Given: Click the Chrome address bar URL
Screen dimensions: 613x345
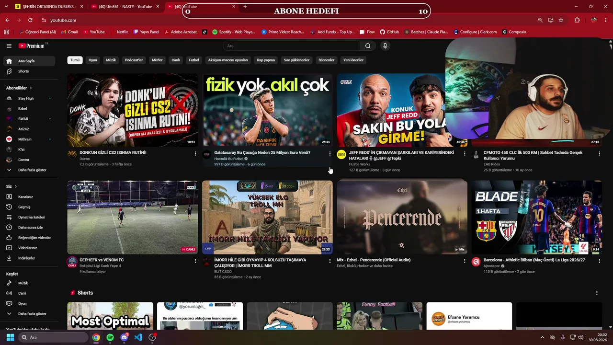Looking at the screenshot, I should (63, 20).
